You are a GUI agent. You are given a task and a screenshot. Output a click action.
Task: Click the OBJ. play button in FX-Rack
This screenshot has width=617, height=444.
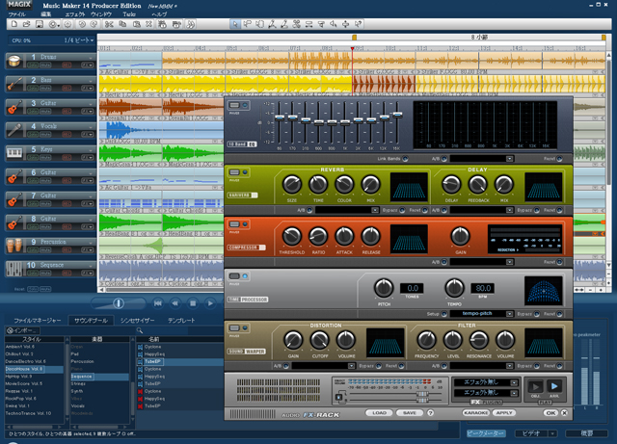(536, 386)
